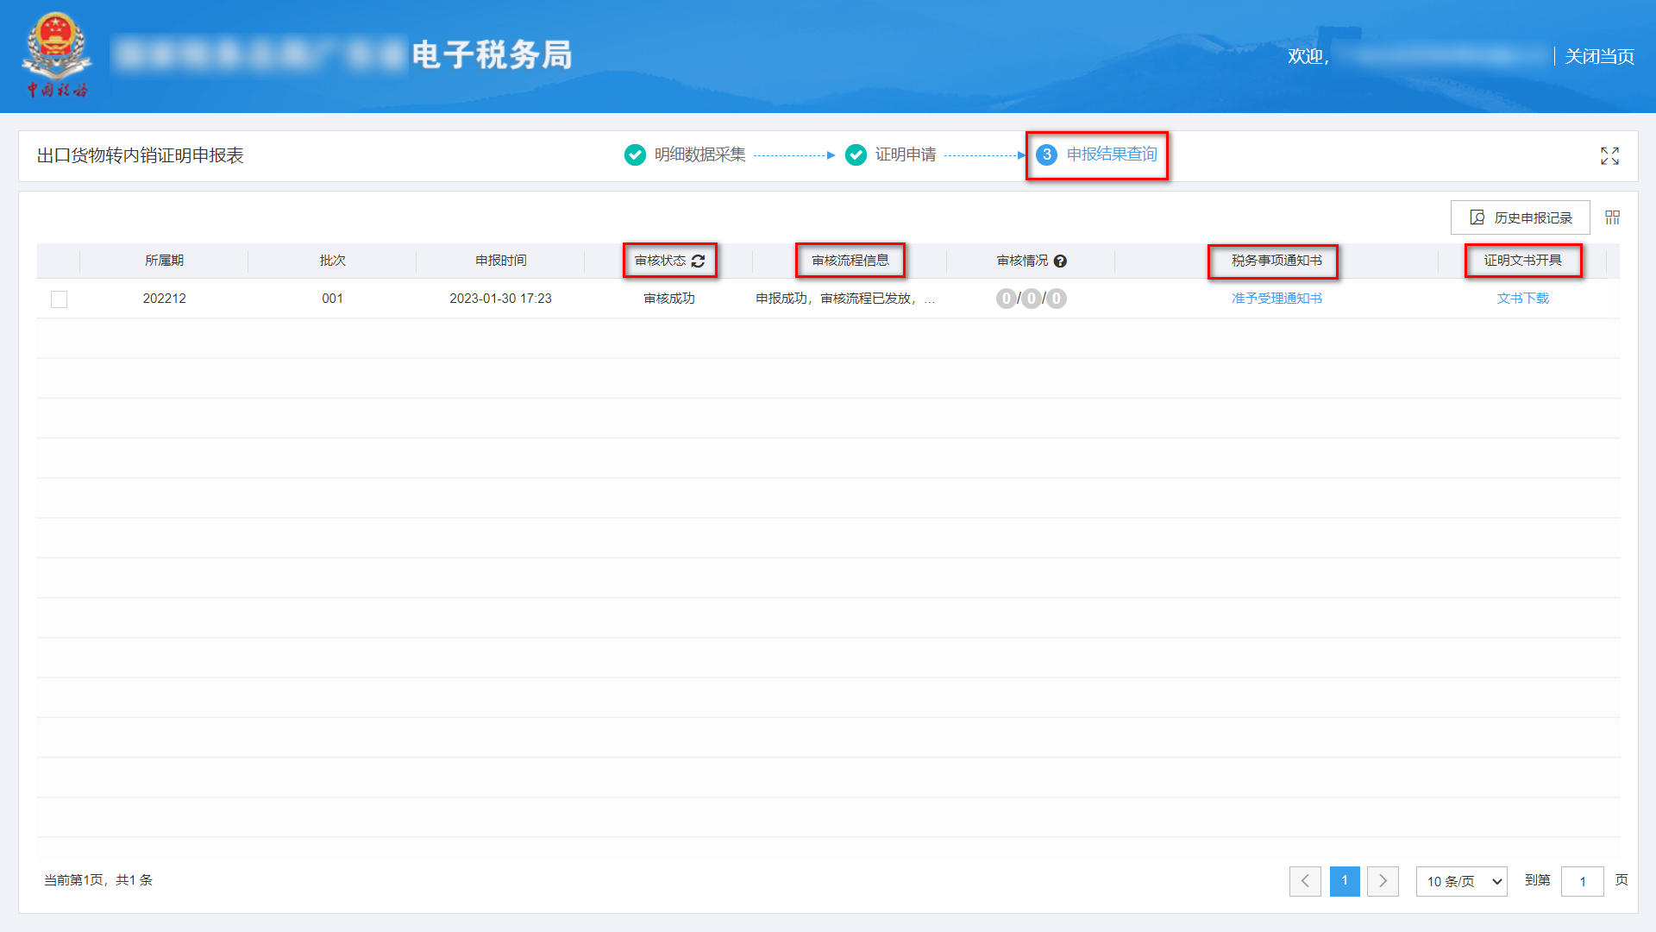The height and width of the screenshot is (932, 1656).
Task: Click the 历史申报记录 document icon
Action: tap(1477, 217)
